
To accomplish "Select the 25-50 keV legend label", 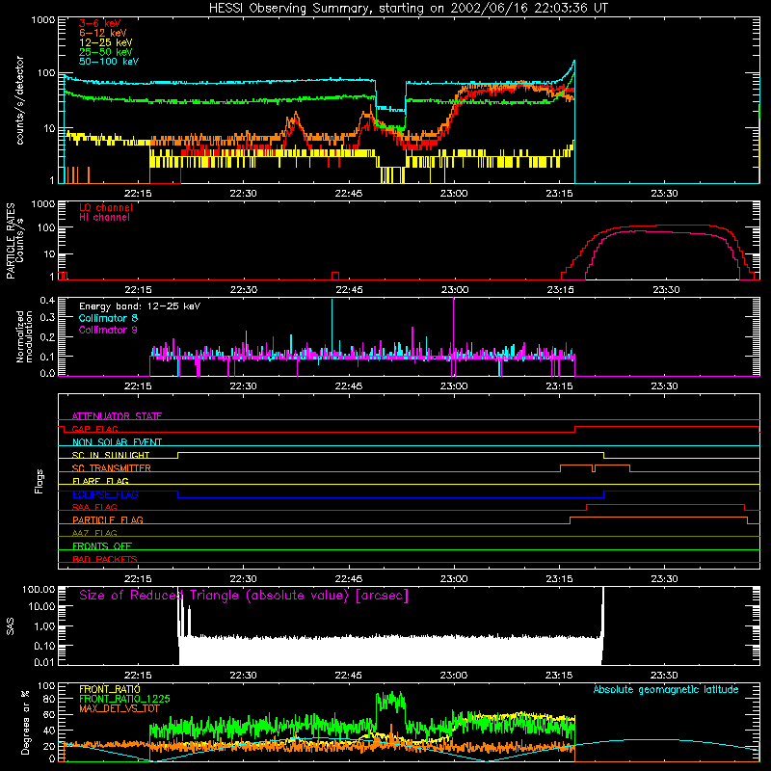I will click(x=106, y=52).
